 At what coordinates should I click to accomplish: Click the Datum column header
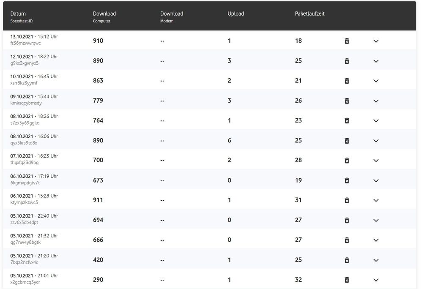(x=18, y=14)
